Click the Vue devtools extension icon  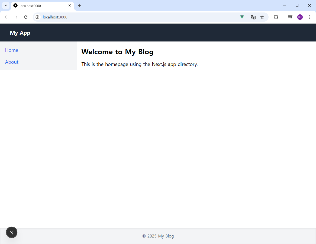coord(242,17)
